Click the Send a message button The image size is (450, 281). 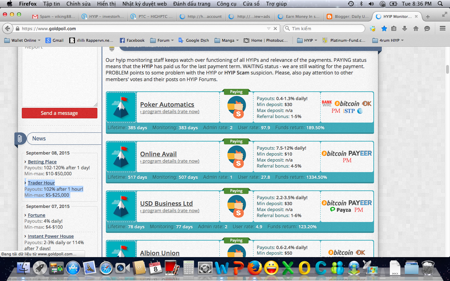click(59, 113)
